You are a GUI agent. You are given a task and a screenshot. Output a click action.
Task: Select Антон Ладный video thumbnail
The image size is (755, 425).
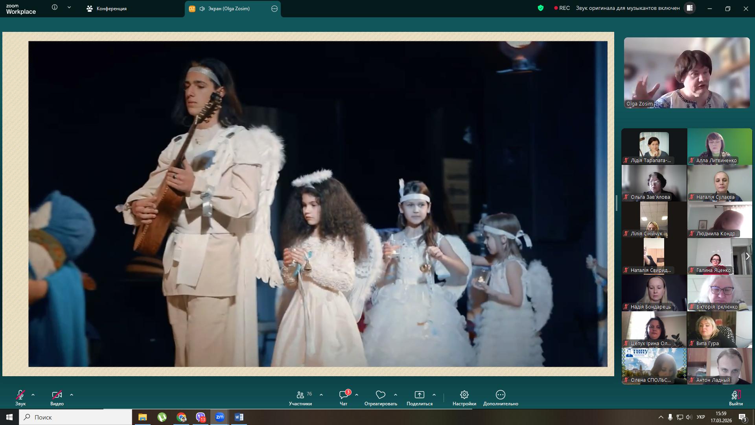click(719, 366)
